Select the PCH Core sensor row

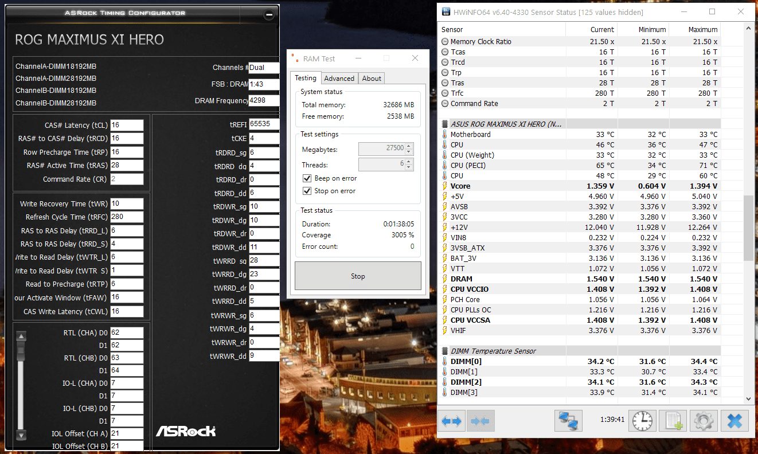click(x=580, y=300)
